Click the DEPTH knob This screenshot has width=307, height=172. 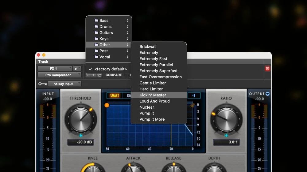214,168
